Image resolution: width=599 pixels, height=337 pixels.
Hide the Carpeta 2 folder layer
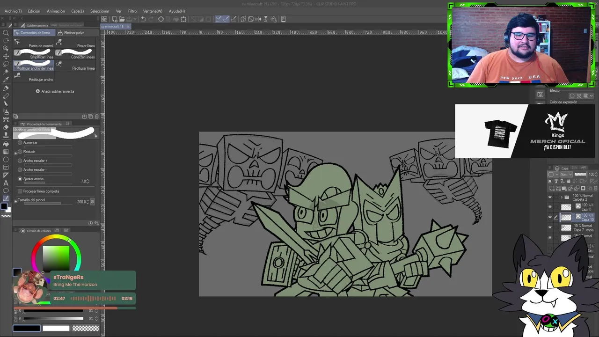(x=550, y=197)
